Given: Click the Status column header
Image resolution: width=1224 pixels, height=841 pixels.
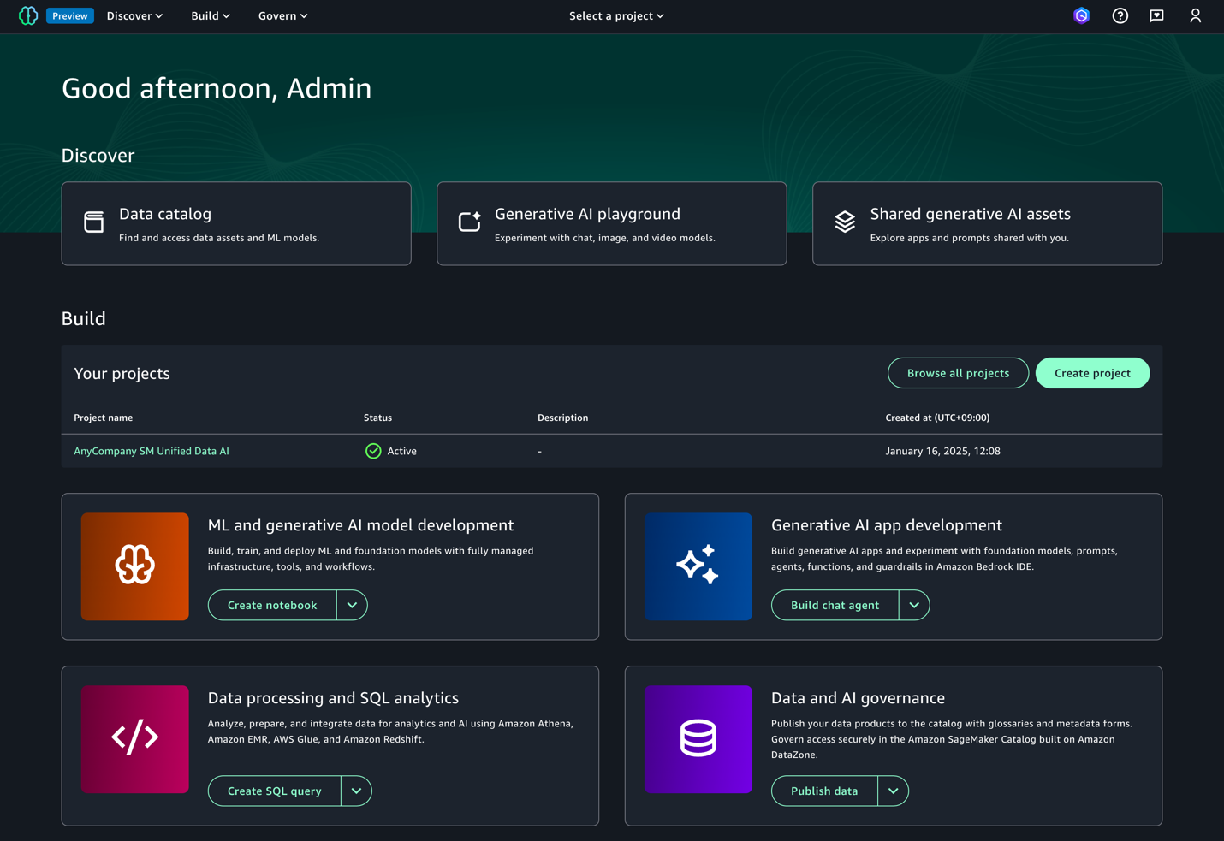Looking at the screenshot, I should 377,418.
